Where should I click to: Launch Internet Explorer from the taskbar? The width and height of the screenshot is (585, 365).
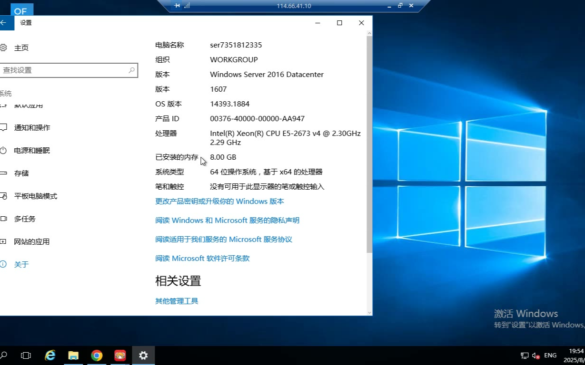pyautogui.click(x=50, y=355)
